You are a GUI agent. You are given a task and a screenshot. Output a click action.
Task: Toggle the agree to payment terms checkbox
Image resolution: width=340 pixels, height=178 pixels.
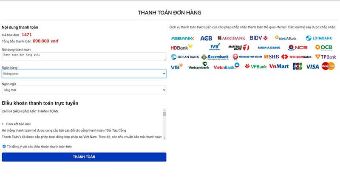pyautogui.click(x=4, y=146)
